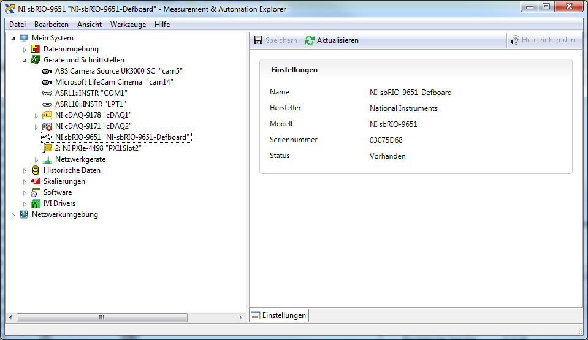Click Hilfe einblenden button label
The height and width of the screenshot is (340, 588).
(548, 40)
